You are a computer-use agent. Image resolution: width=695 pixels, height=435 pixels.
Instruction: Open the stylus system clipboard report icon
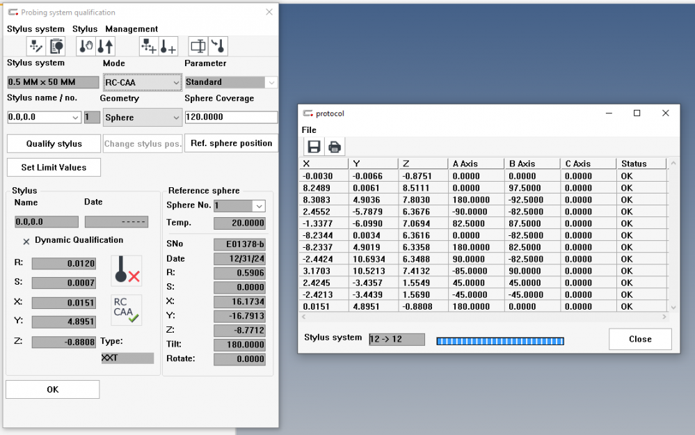[x=56, y=46]
